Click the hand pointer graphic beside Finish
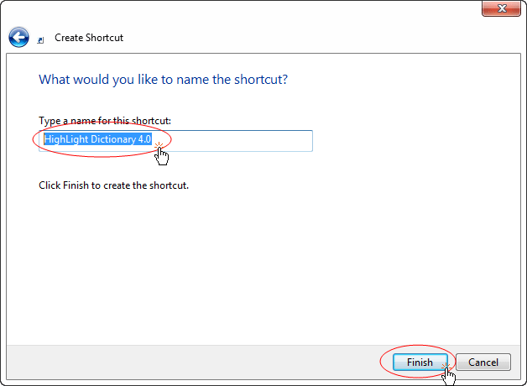 click(449, 377)
